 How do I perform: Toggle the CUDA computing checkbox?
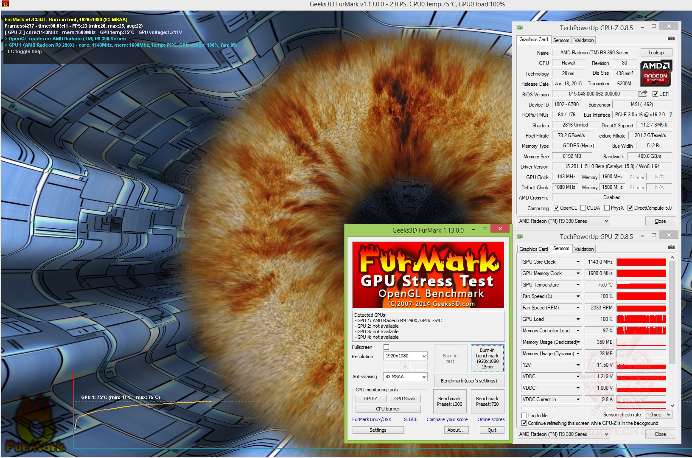point(583,208)
